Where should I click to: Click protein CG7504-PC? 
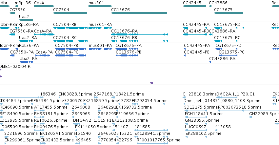pyautogui.click(x=67, y=52)
